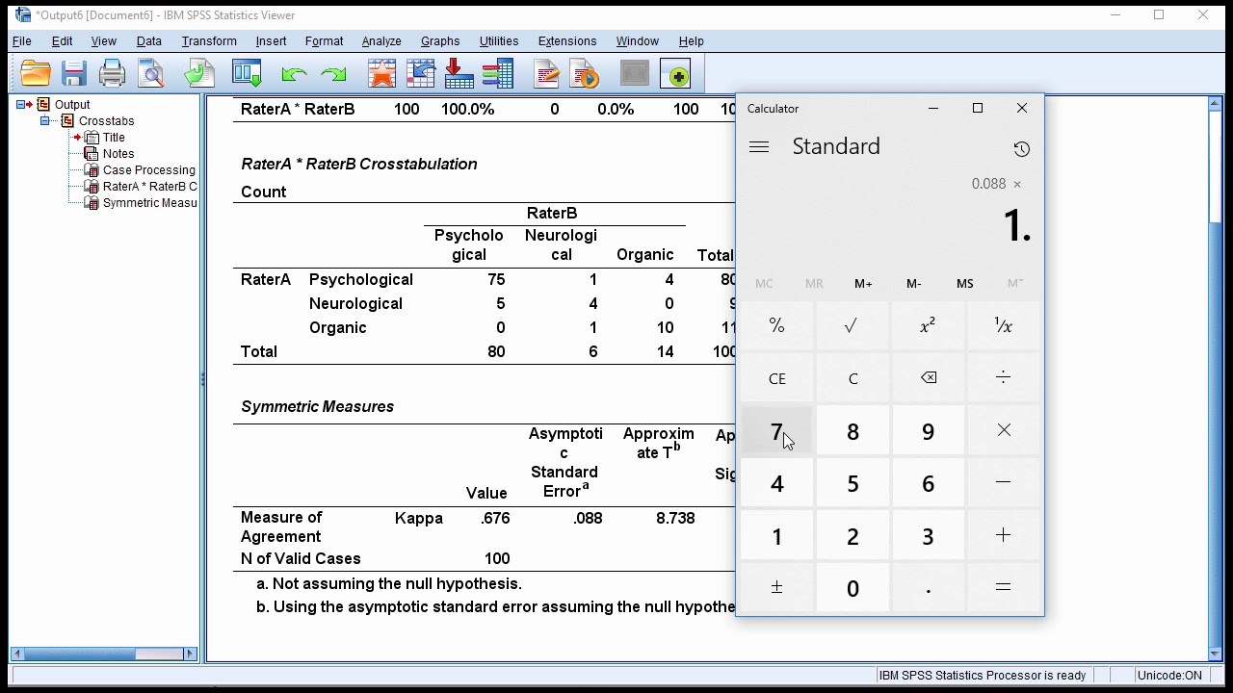Select RaterA * RaterB item in outline

149,187
